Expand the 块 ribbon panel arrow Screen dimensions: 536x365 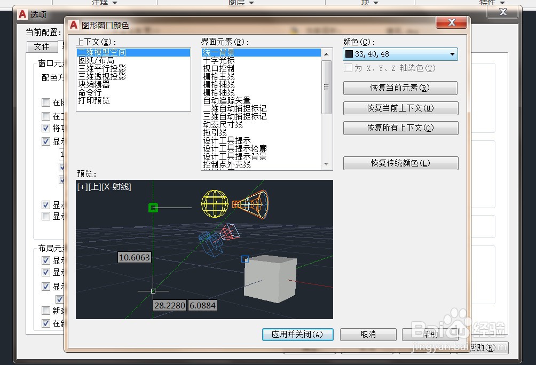(376, 2)
